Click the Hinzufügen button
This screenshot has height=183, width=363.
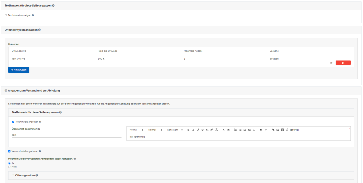pos(19,70)
